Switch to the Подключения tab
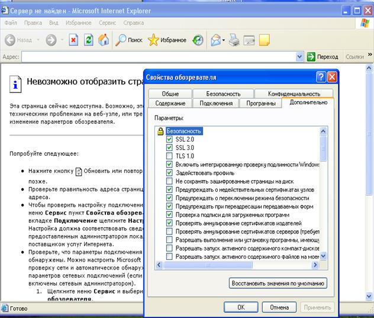 pos(216,103)
